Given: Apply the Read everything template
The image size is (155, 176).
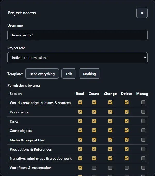Looking at the screenshot, I should (x=42, y=74).
